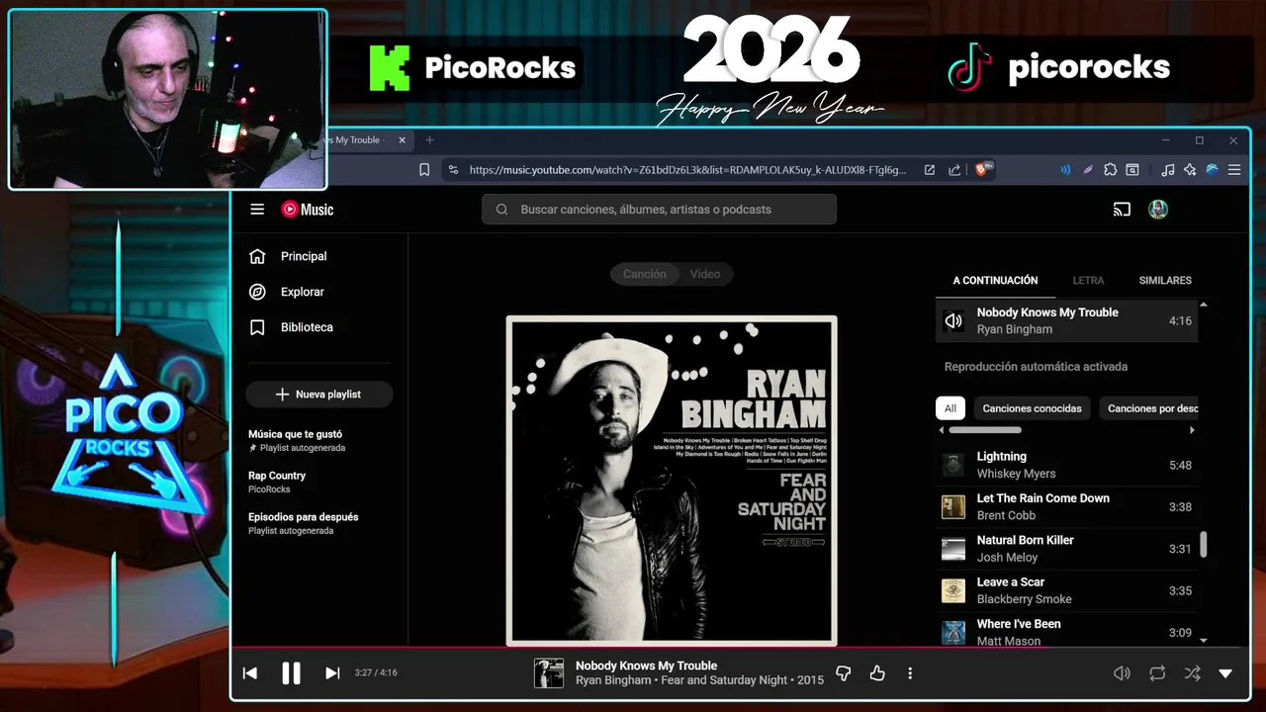The image size is (1266, 712).
Task: Open the YouTube Music hamburger guide menu
Action: (x=257, y=210)
